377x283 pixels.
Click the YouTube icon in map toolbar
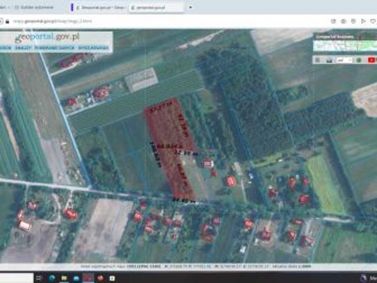372,60
